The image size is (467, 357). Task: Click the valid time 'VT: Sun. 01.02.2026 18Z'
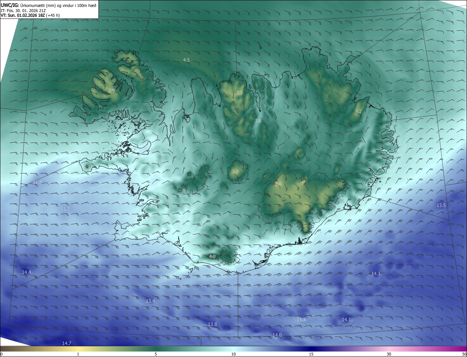tap(23, 16)
